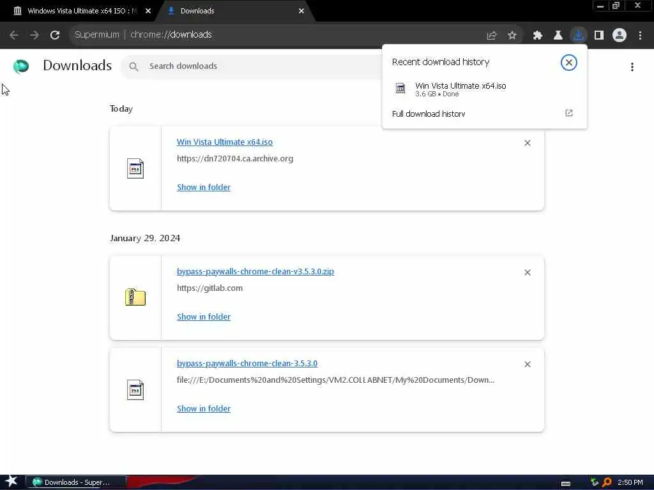Open the flask experiments icon
Viewport: 654px width, 490px height.
click(x=558, y=36)
